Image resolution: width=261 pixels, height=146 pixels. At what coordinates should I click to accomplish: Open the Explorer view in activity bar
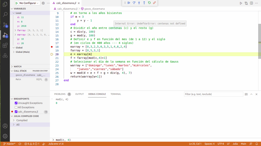coord(5,4)
